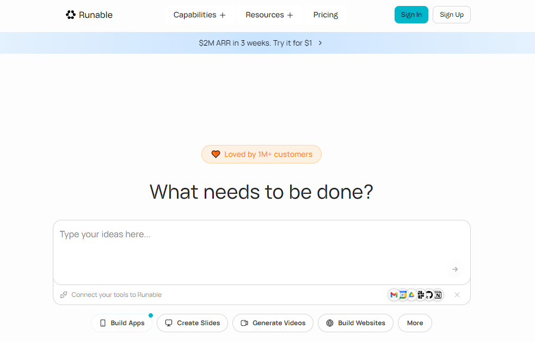Viewport: 535px width, 342px height.
Task: Expand the Capabilities menu
Action: pos(199,15)
